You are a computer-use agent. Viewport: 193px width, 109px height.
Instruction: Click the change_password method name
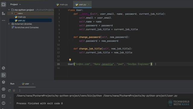pos(90,37)
